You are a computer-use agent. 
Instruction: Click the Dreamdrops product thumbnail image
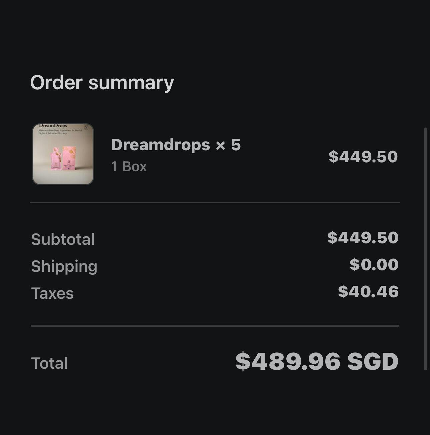click(63, 154)
